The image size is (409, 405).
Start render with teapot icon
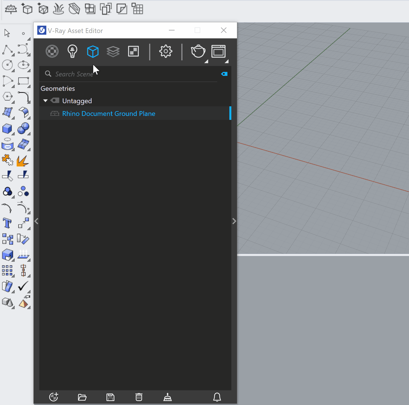point(198,51)
